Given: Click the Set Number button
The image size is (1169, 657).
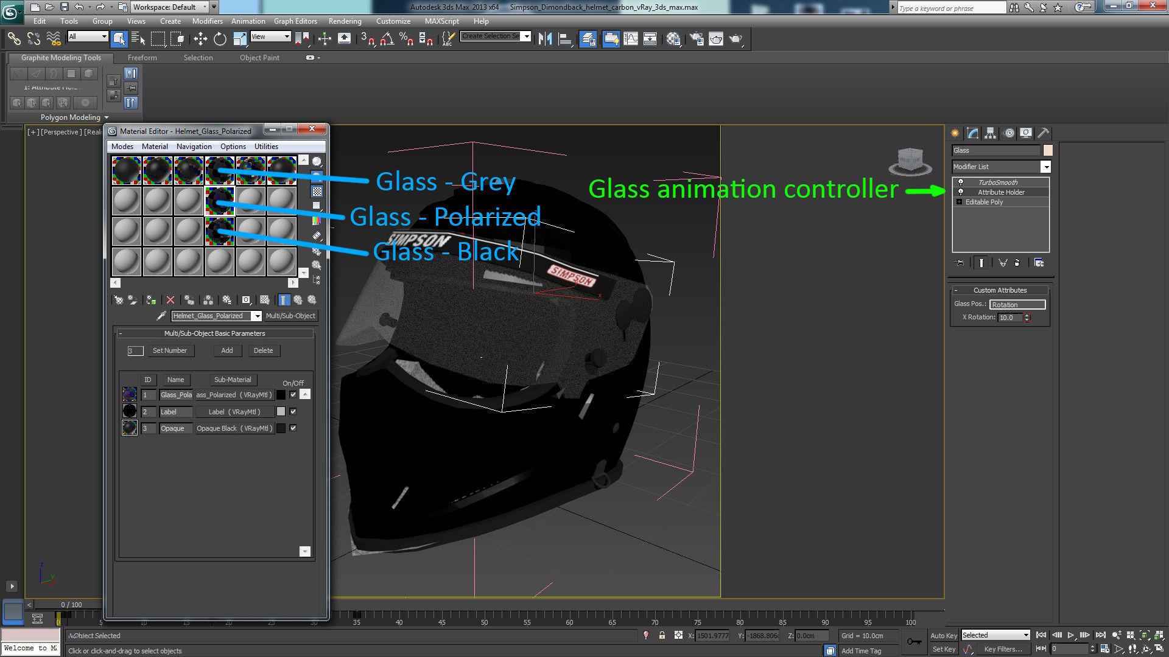Looking at the screenshot, I should click(170, 350).
